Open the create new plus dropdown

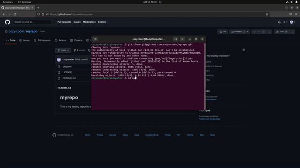point(285,22)
